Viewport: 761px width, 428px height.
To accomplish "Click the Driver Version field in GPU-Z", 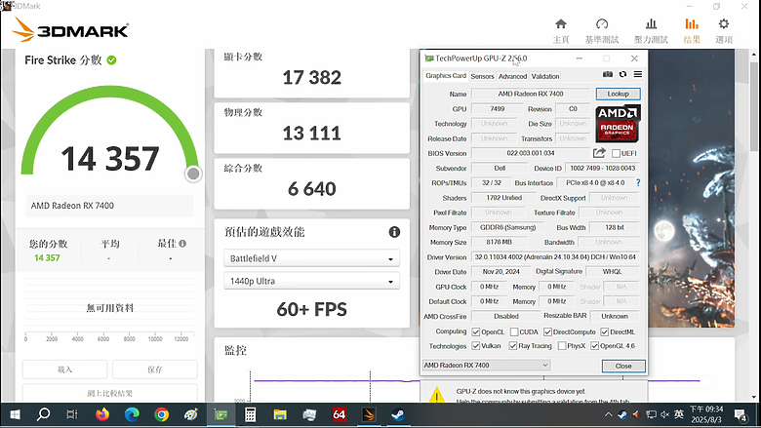I will (555, 256).
